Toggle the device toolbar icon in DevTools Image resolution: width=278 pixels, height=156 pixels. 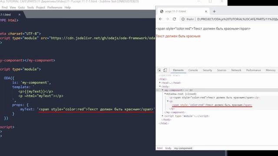(165, 70)
